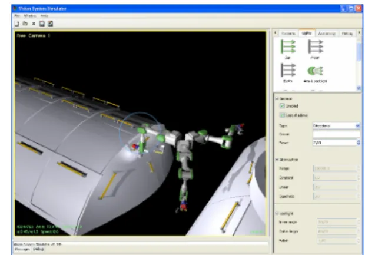The width and height of the screenshot is (365, 255).
Task: Click the Falloff field
Action: pyautogui.click(x=337, y=240)
